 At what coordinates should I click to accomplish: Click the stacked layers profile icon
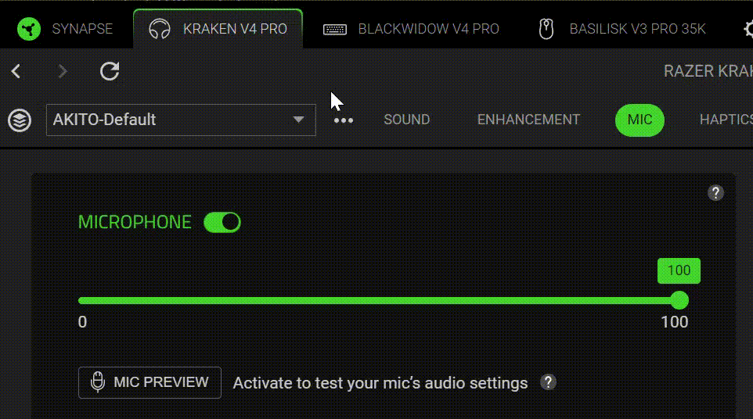pyautogui.click(x=20, y=120)
